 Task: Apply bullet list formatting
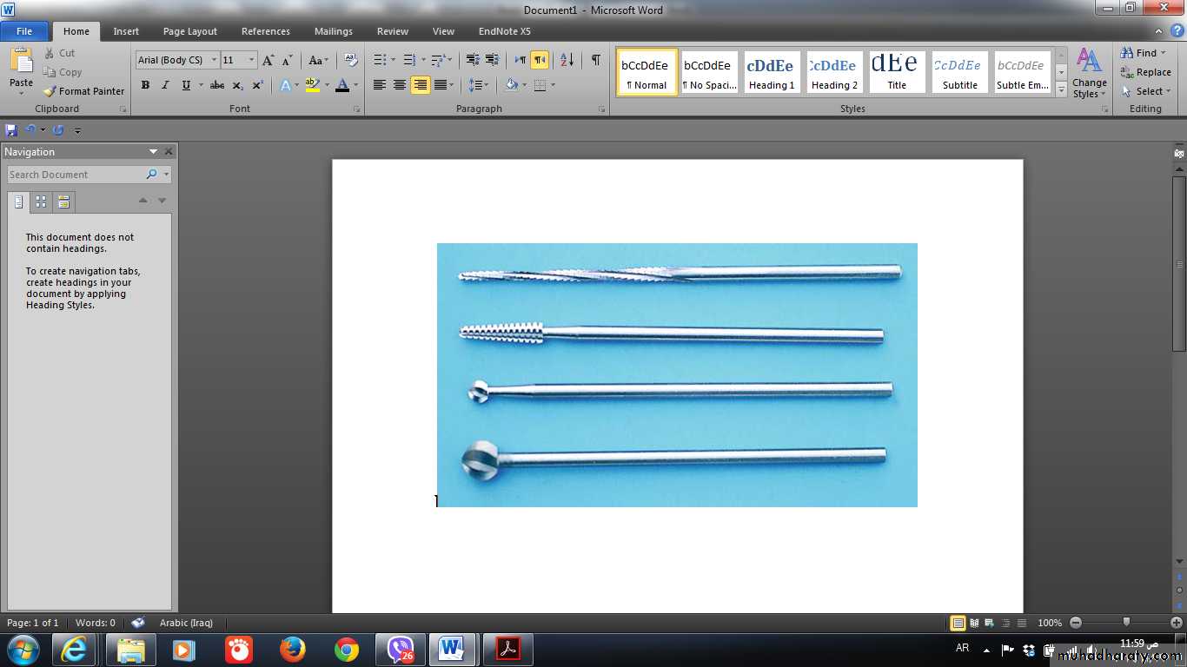[380, 60]
